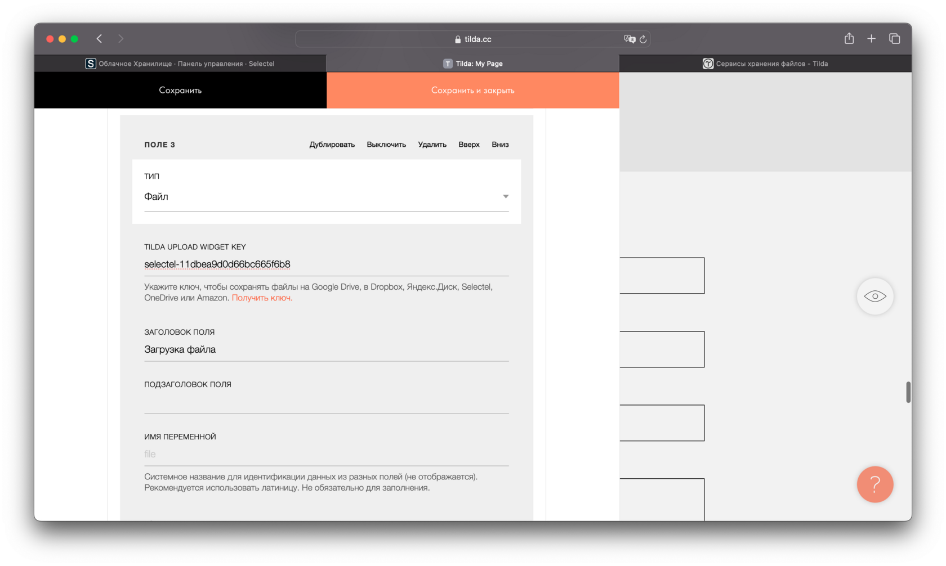946x566 pixels.
Task: Click Удалить for Поле 3
Action: [432, 145]
